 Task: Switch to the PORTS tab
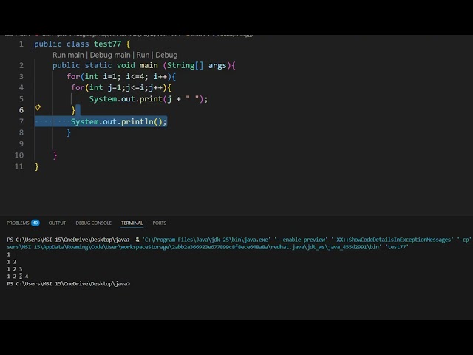160,223
